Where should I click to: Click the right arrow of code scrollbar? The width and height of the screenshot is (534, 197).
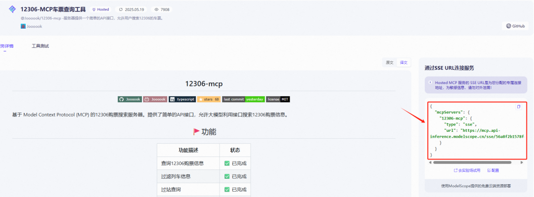point(522,162)
